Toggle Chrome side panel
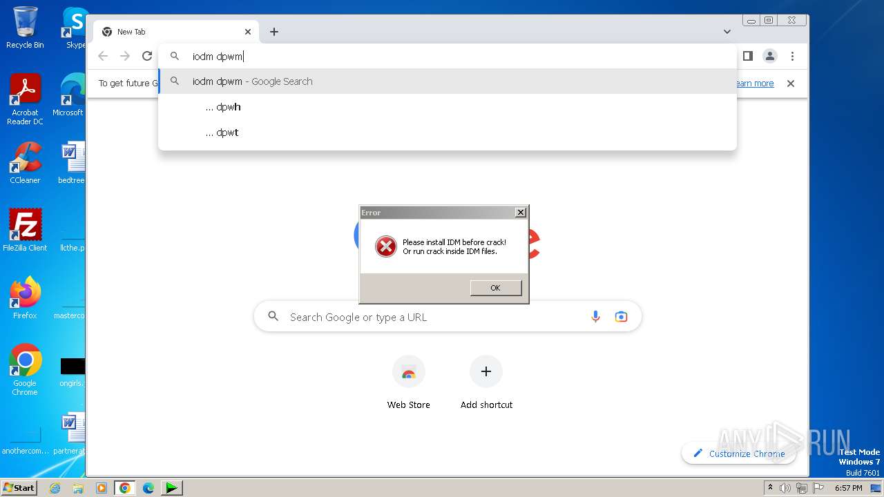The width and height of the screenshot is (884, 497). pyautogui.click(x=747, y=56)
